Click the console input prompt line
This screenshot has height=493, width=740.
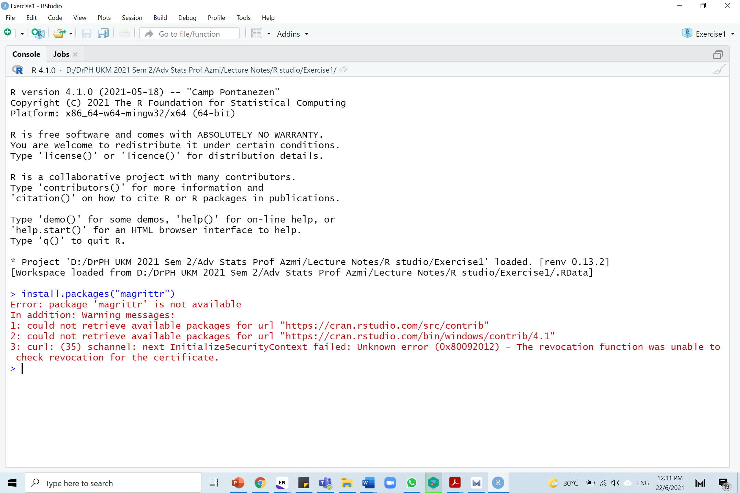pos(206,369)
